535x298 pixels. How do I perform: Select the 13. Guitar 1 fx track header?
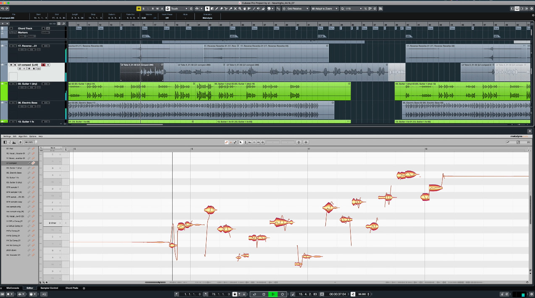click(x=26, y=122)
